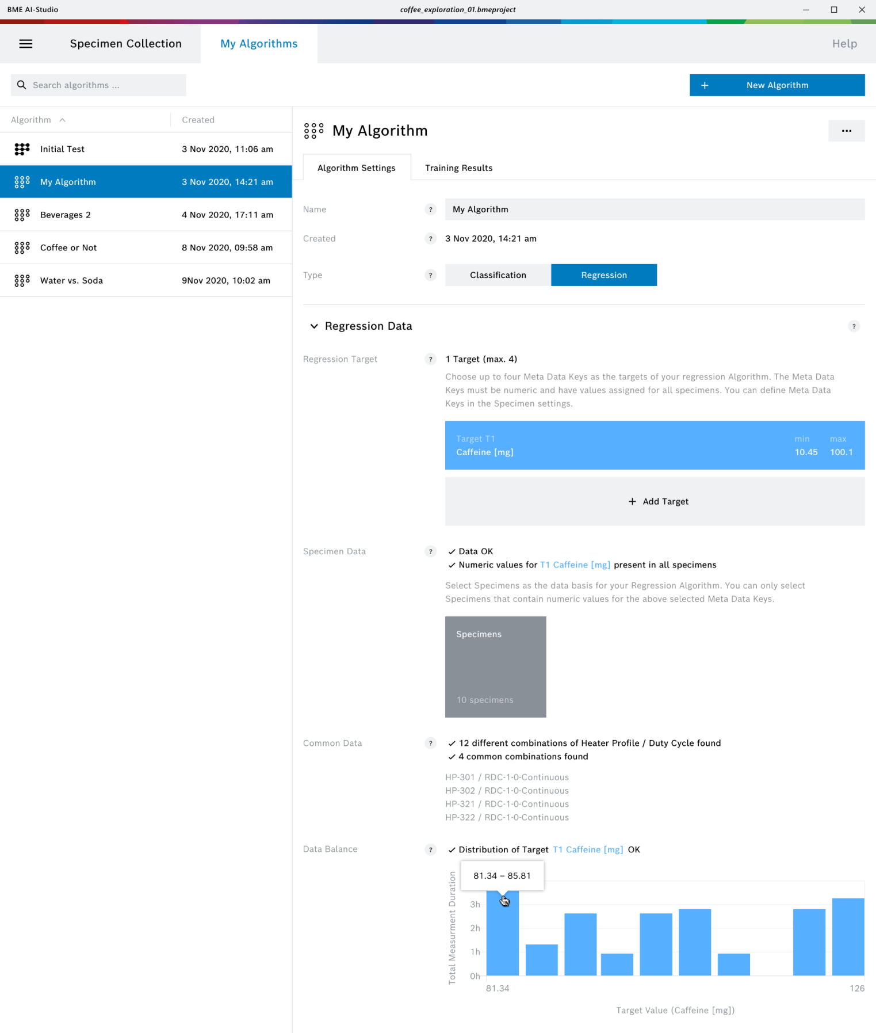Switch to the Training Results tab
This screenshot has height=1033, width=876.
[458, 168]
